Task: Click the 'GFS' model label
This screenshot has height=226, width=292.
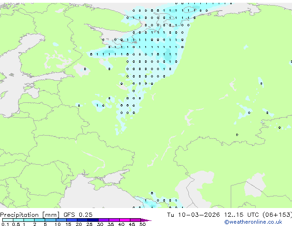Action: point(69,214)
